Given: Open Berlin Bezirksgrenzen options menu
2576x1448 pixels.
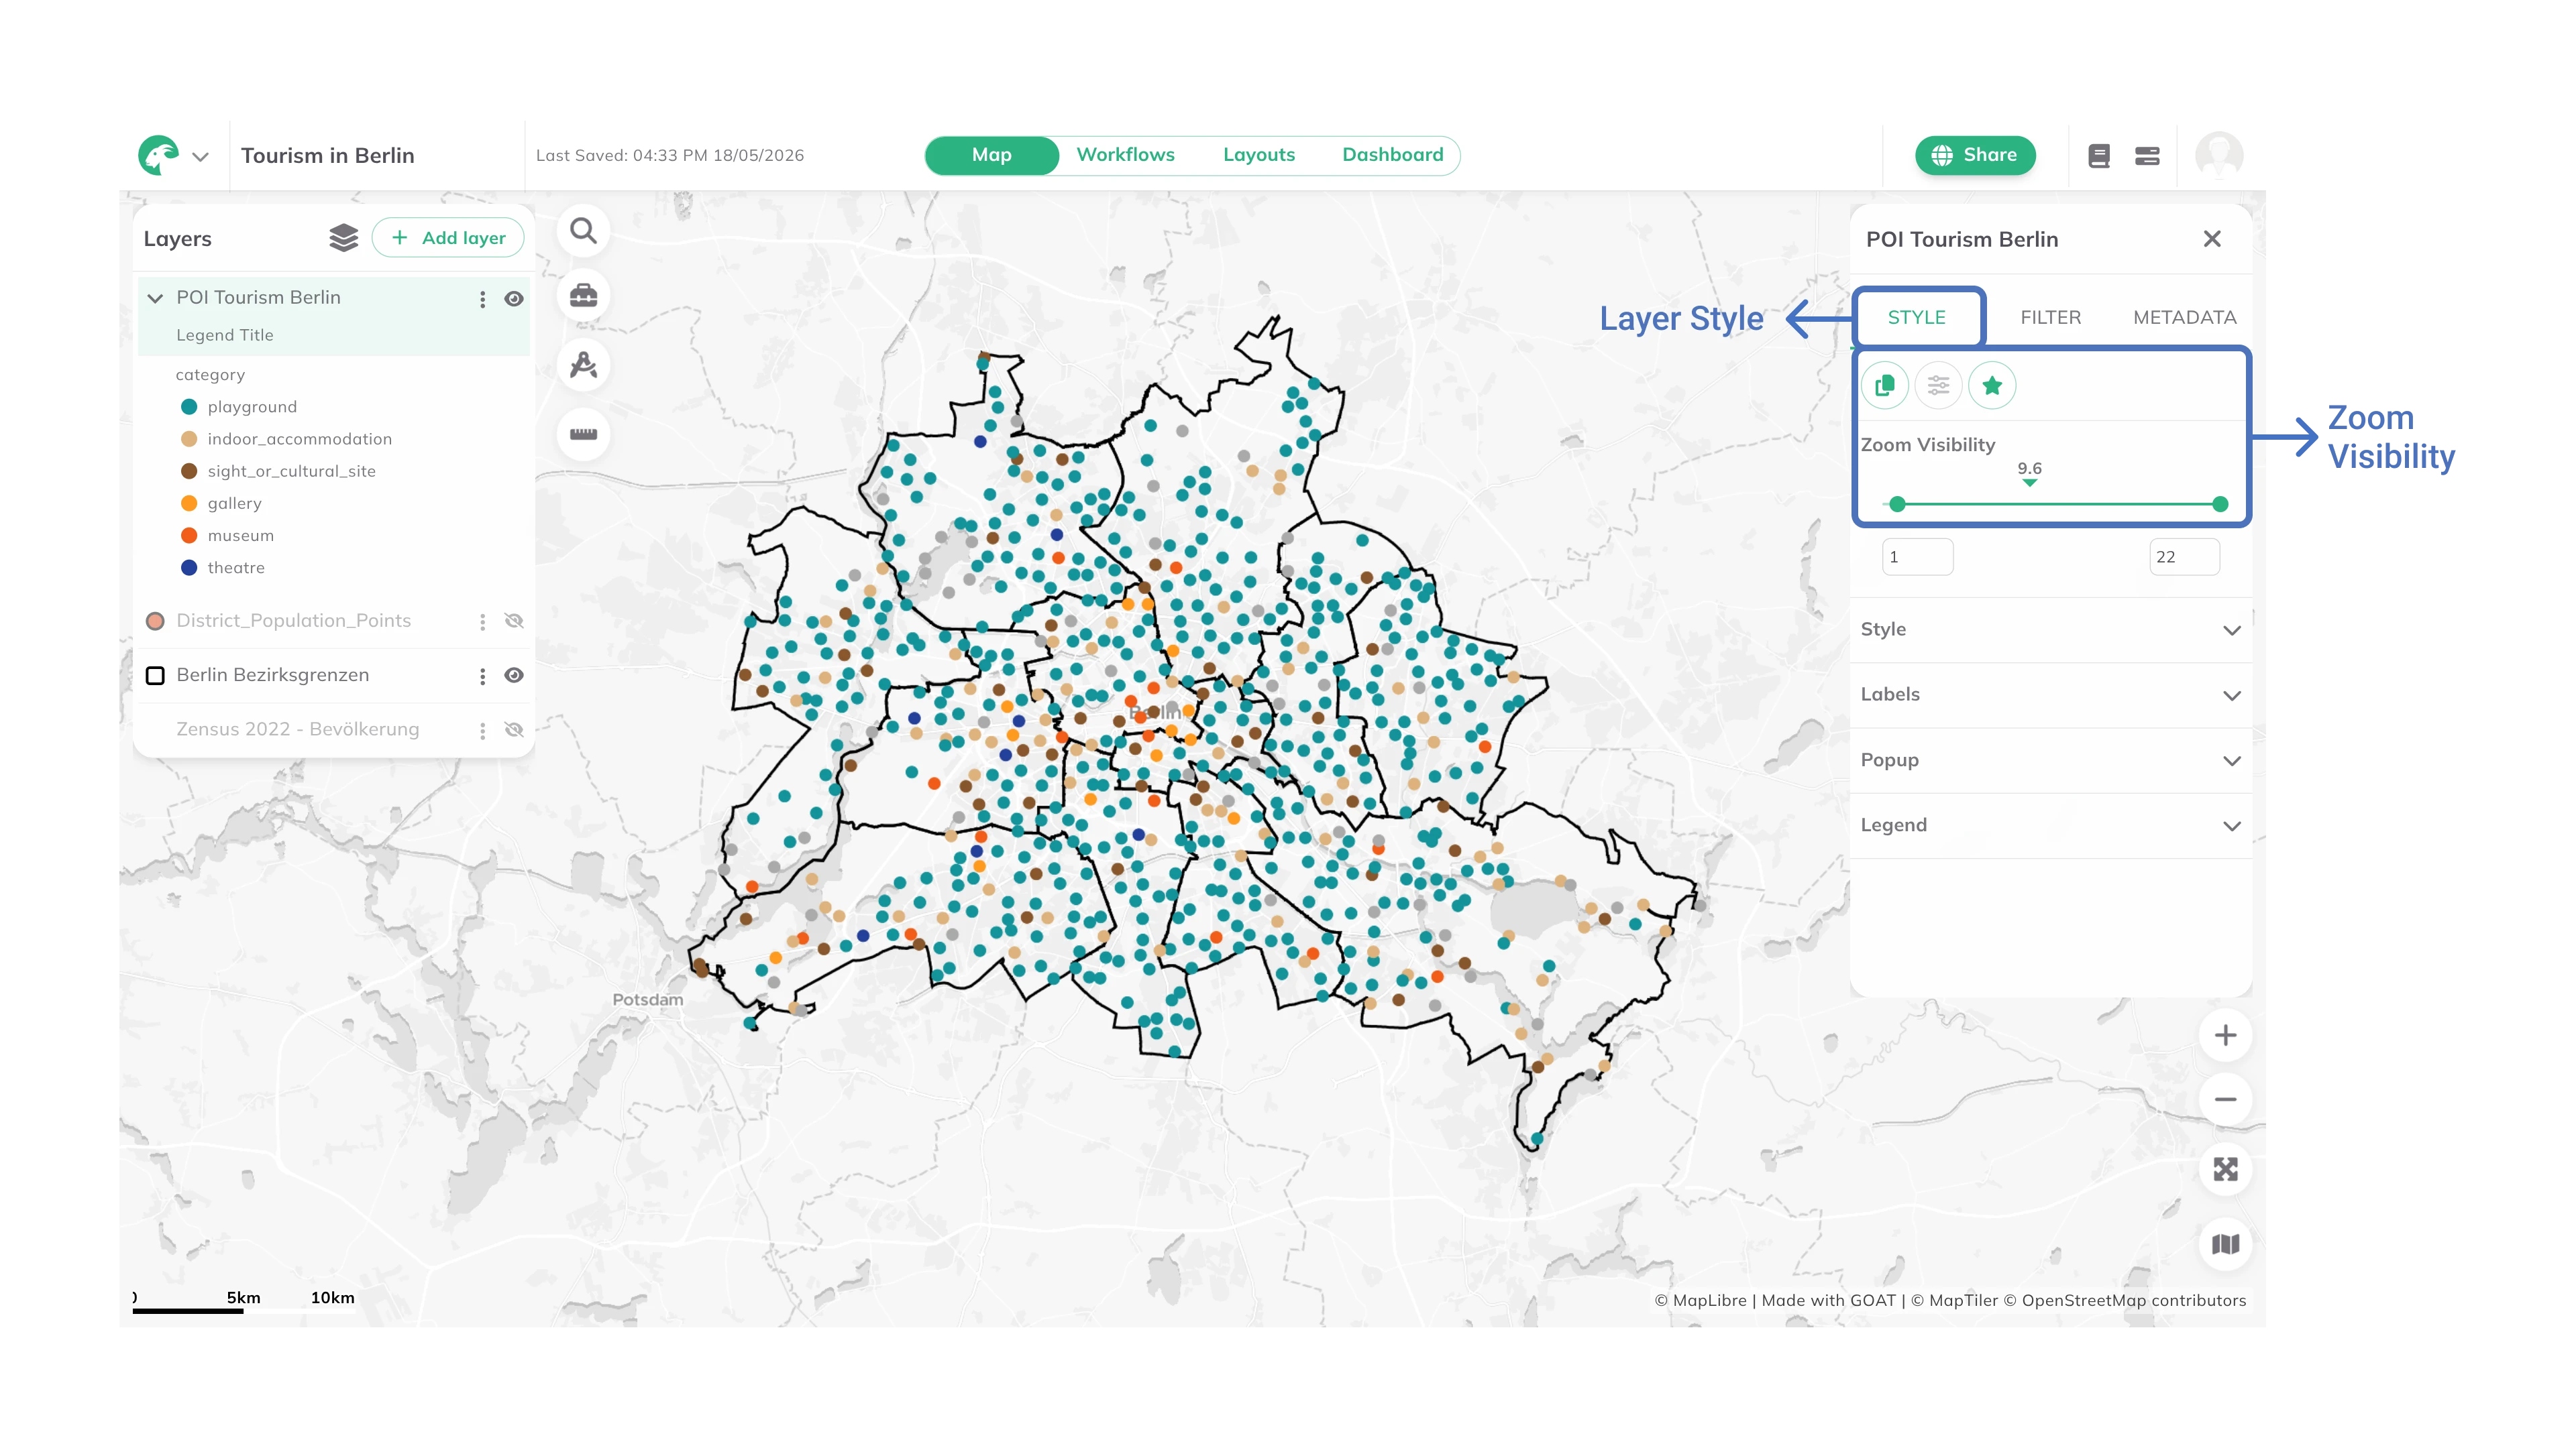Looking at the screenshot, I should (482, 676).
